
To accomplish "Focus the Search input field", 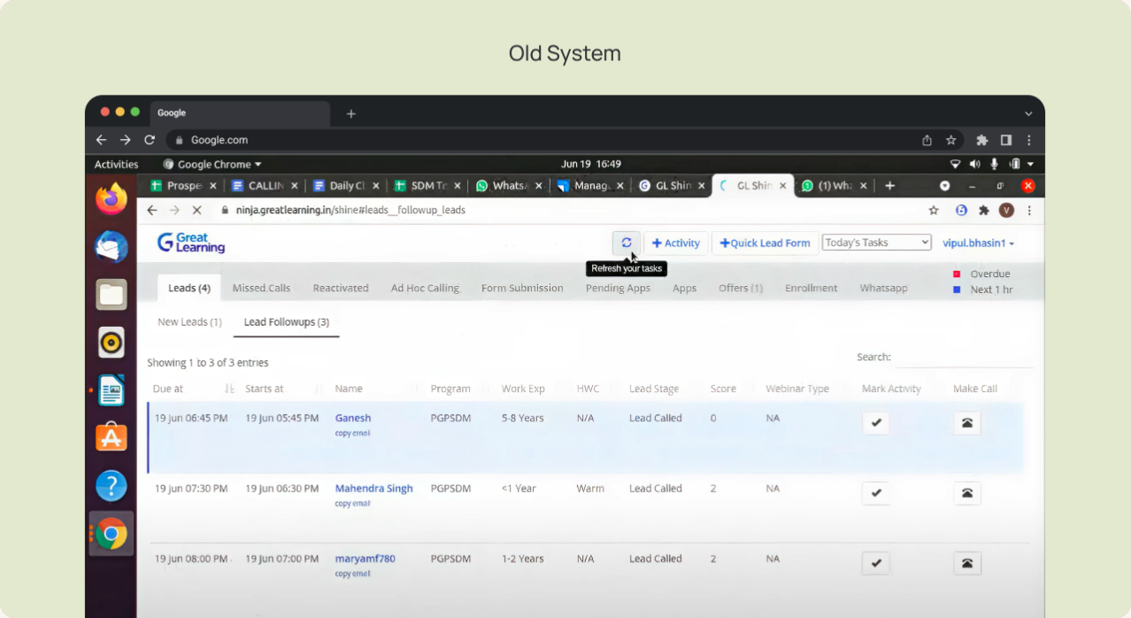I will (x=964, y=358).
